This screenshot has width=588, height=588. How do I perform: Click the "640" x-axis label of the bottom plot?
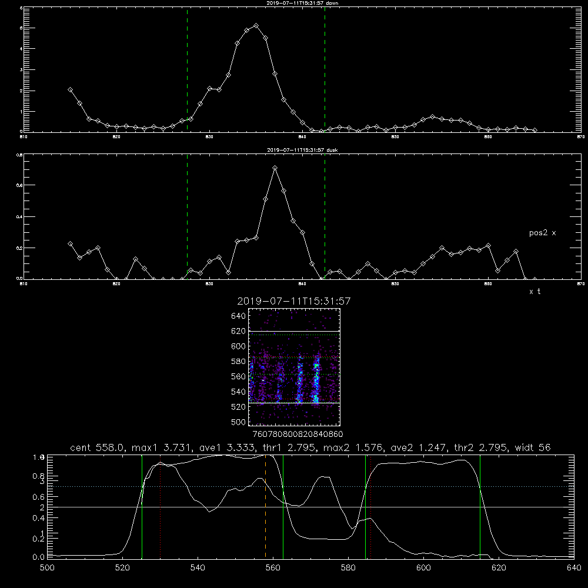[x=574, y=568]
